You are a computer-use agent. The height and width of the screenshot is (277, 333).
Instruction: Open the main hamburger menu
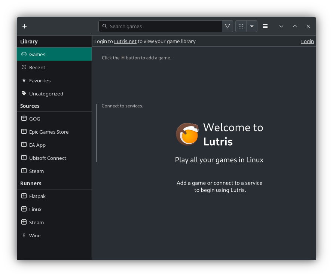coord(265,26)
